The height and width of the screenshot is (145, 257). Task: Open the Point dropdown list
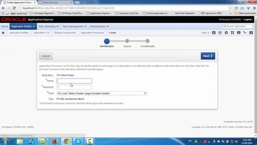coord(102,93)
